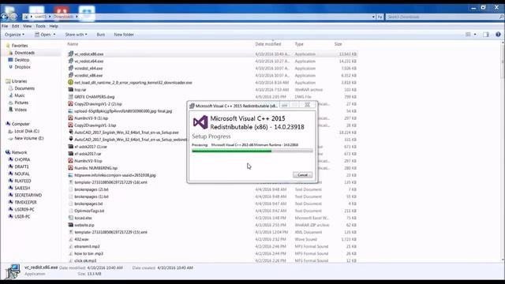505x284 pixels.
Task: Open the File menu
Action: (x=5, y=26)
